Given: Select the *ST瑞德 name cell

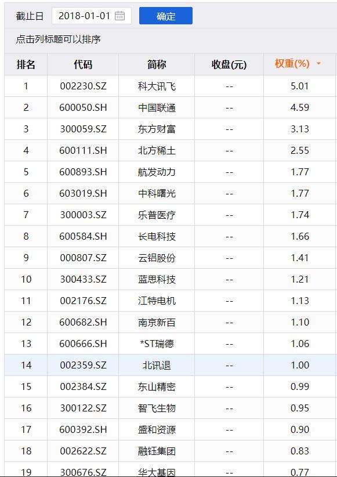Looking at the screenshot, I should point(157,344).
